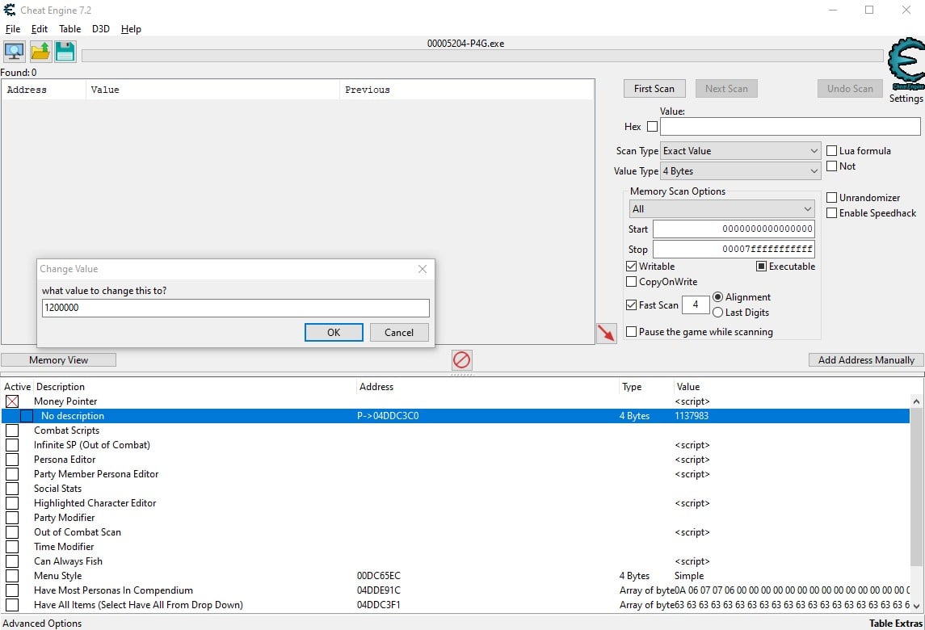
Task: Open the Value Type dropdown
Action: tap(740, 171)
